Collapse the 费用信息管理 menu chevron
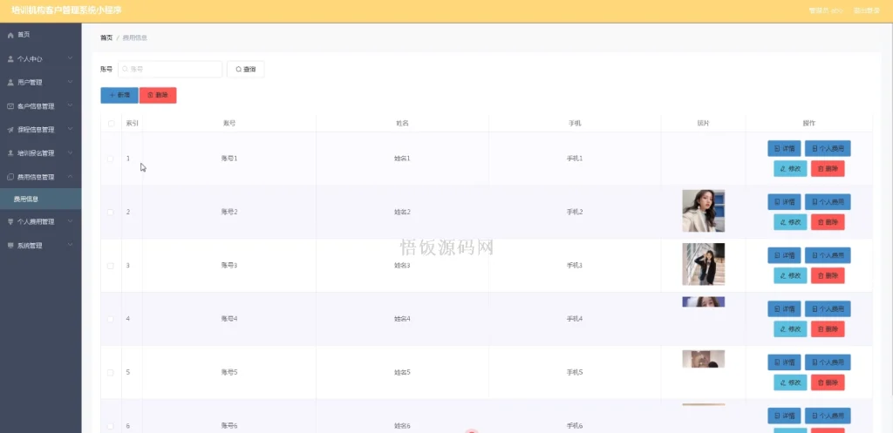893x433 pixels. [71, 177]
